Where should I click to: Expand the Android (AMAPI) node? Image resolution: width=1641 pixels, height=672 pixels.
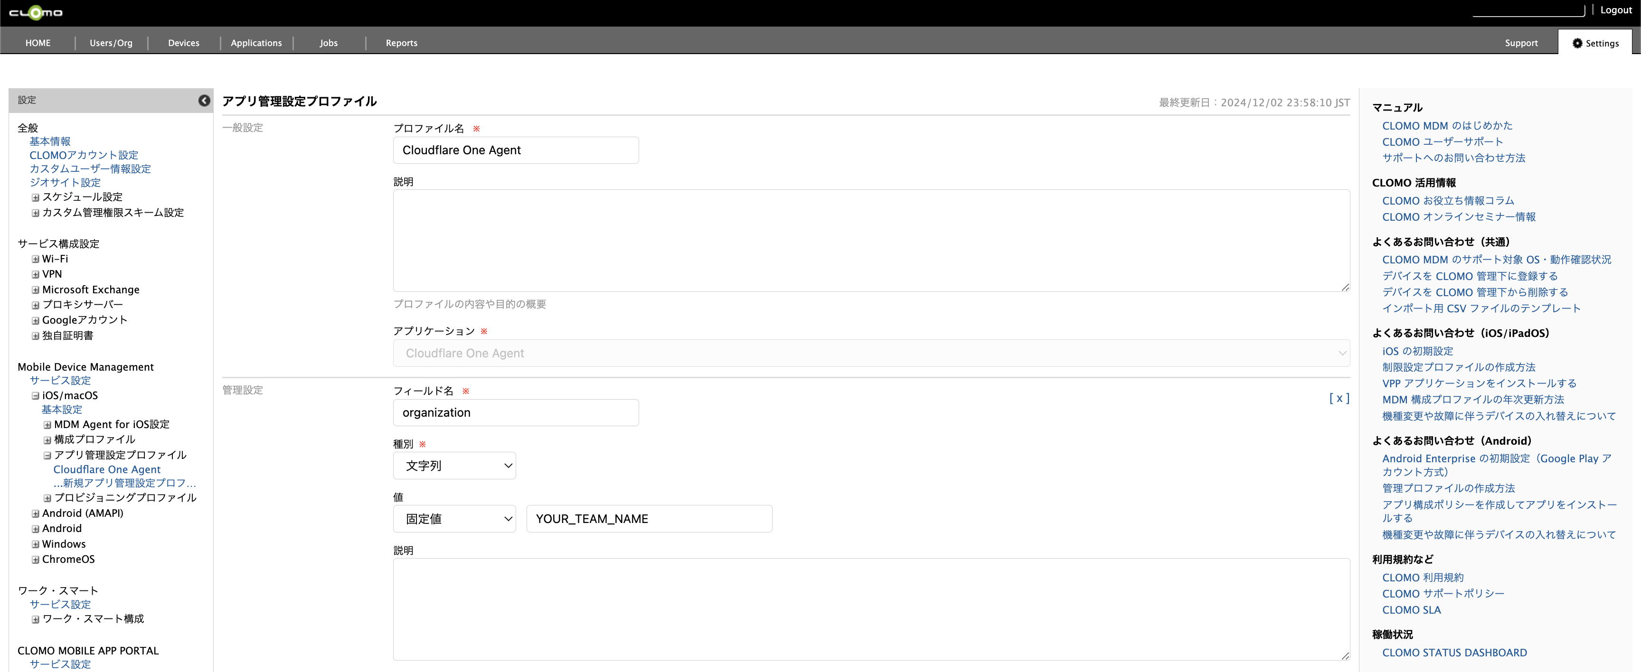36,513
